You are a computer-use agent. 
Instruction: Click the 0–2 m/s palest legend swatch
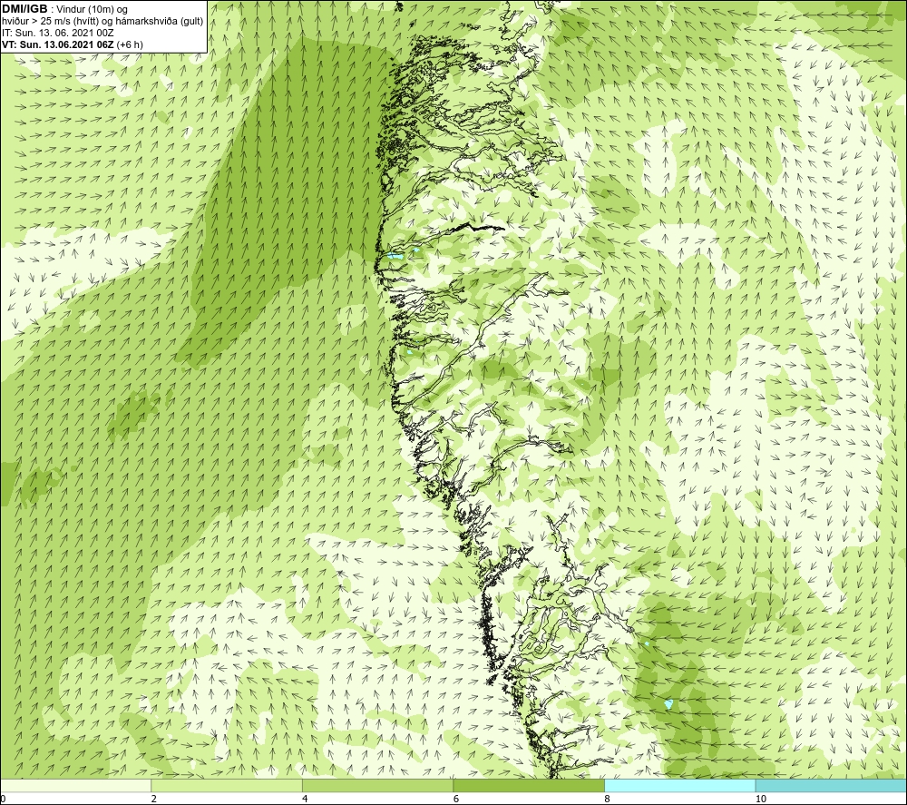[x=76, y=786]
